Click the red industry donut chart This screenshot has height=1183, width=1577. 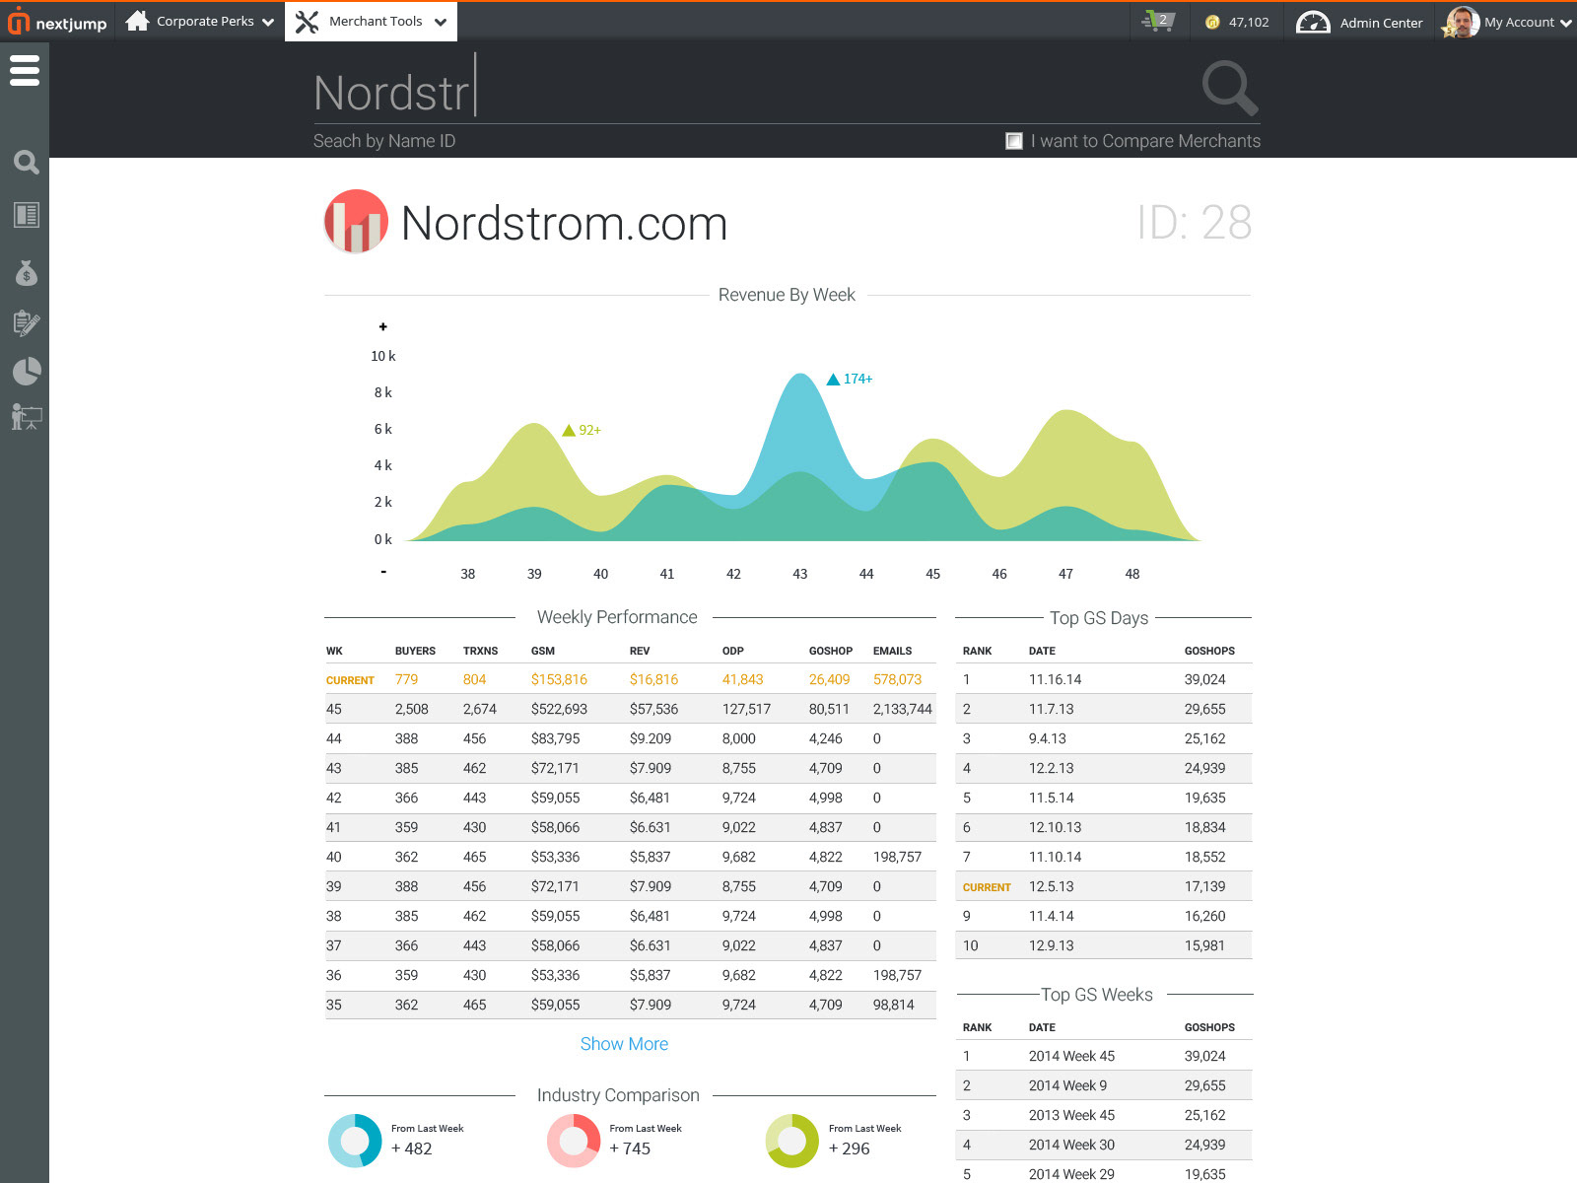click(574, 1141)
